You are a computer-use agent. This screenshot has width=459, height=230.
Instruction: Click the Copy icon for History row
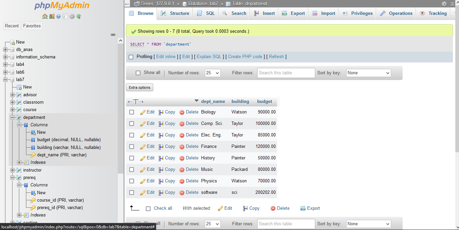pyautogui.click(x=161, y=158)
